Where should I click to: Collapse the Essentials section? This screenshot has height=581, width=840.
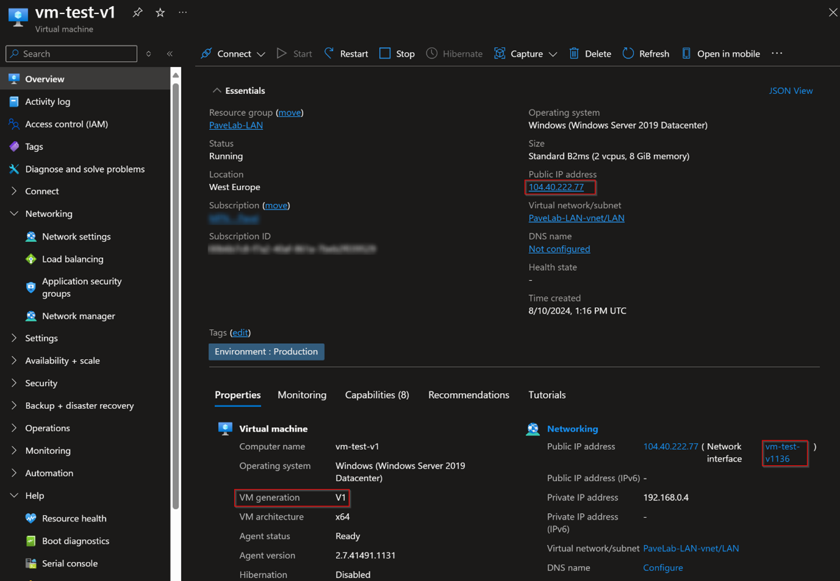pyautogui.click(x=217, y=90)
